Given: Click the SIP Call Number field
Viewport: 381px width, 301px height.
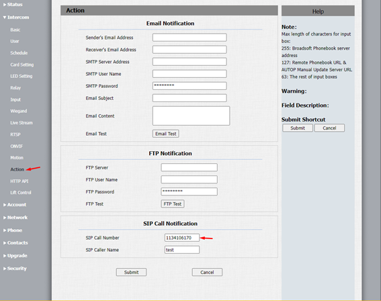Looking at the screenshot, I should [x=182, y=238].
